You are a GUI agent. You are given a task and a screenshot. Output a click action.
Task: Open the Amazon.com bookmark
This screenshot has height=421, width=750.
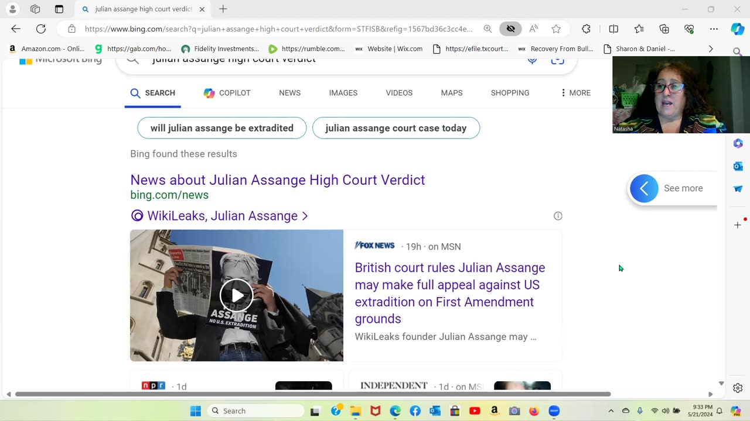tap(47, 49)
